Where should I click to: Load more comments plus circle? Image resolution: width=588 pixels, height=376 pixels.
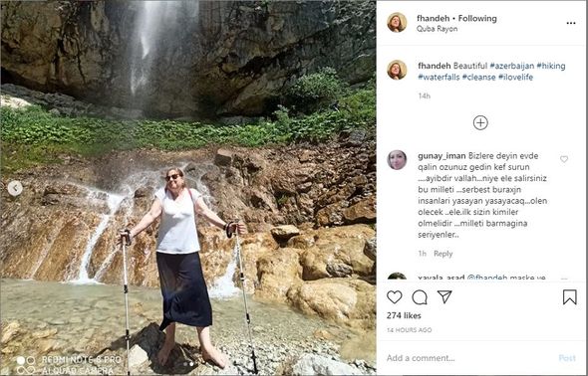tap(480, 122)
